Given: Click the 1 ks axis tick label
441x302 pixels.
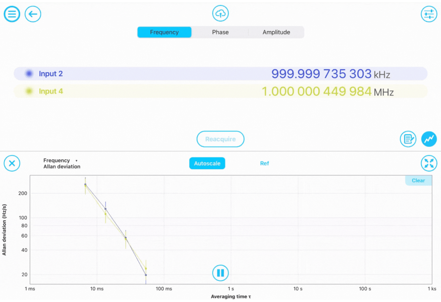Looking at the screenshot, I should [432, 289].
